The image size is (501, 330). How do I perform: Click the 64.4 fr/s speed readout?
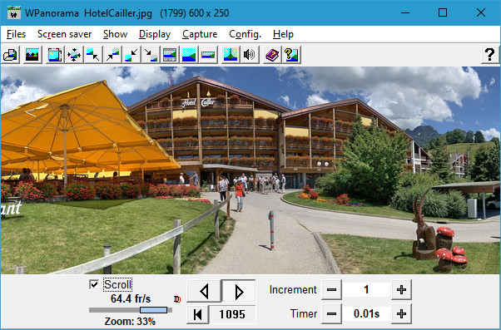[x=131, y=298]
